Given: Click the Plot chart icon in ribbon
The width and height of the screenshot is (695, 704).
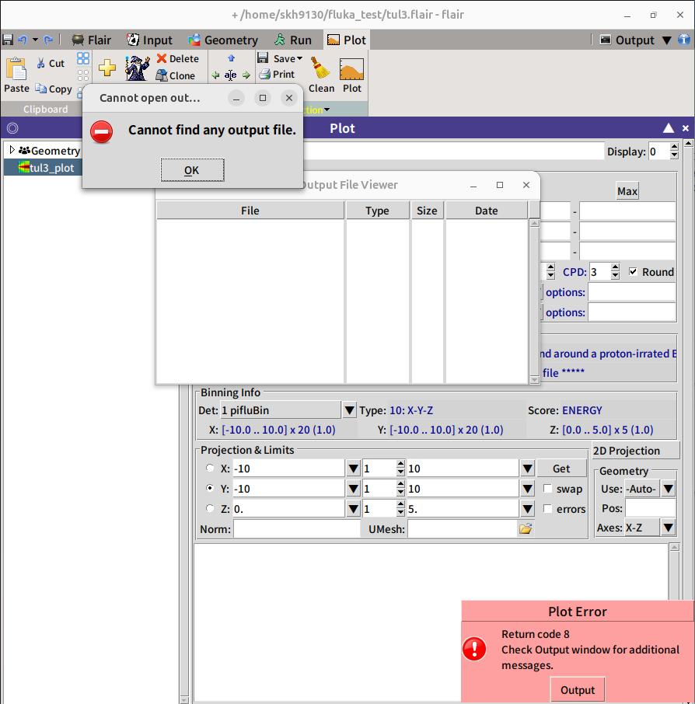Looking at the screenshot, I should point(352,70).
